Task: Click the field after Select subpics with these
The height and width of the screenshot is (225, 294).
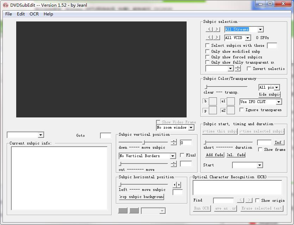Action: pyautogui.click(x=272, y=46)
